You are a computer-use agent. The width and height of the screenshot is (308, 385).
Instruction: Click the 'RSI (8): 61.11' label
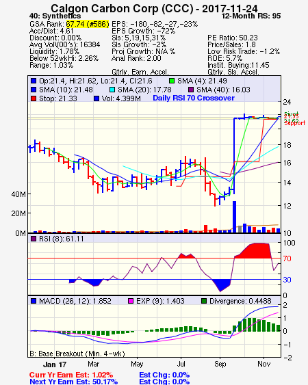[62, 239]
